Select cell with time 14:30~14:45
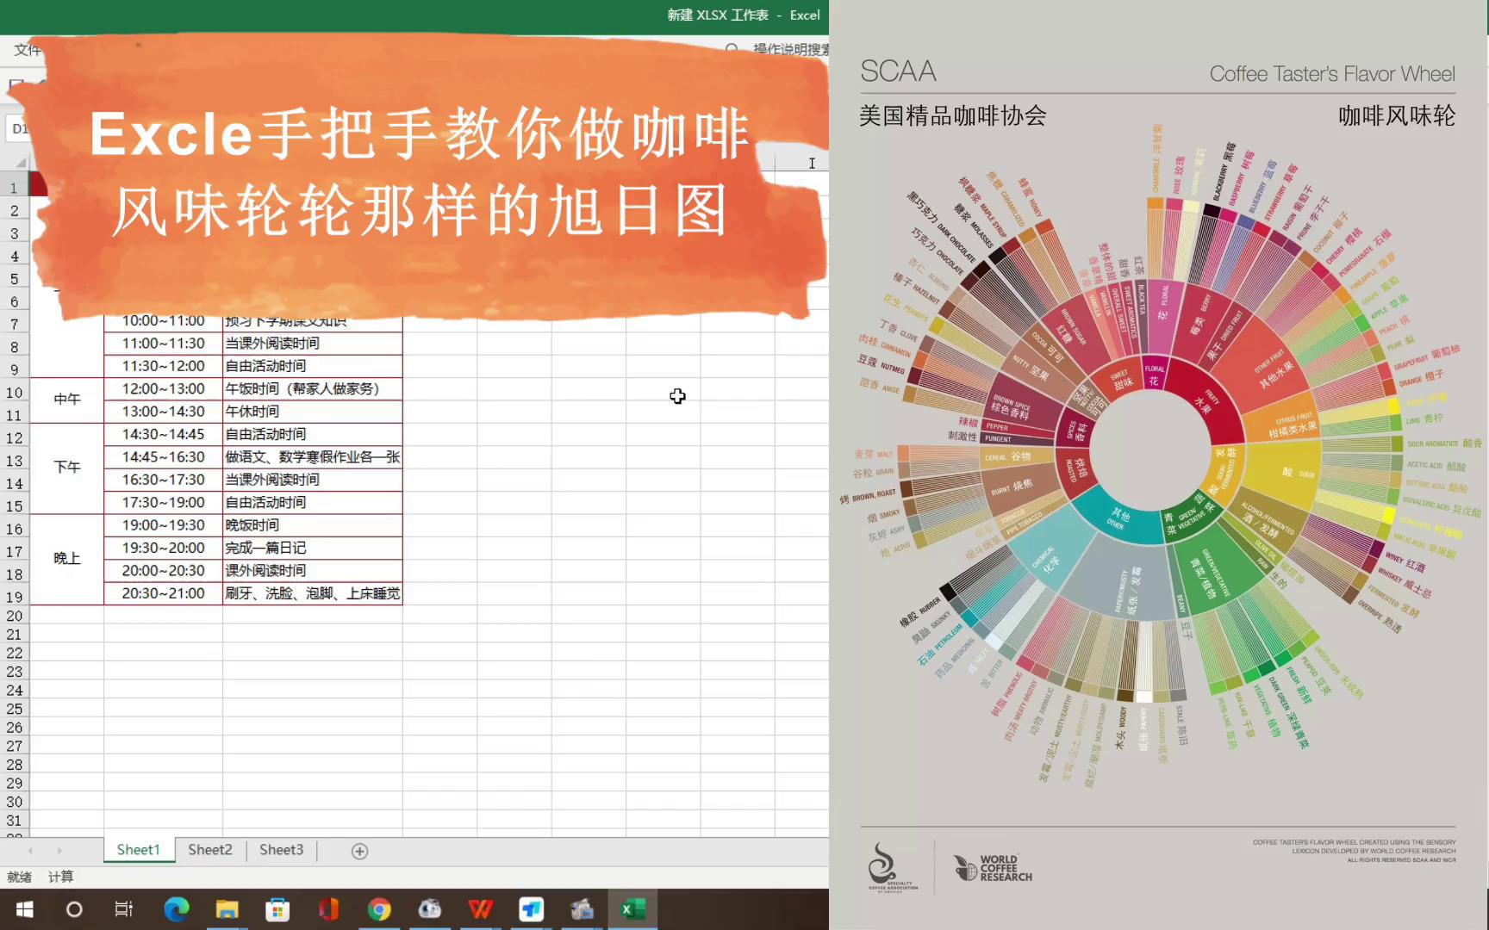The width and height of the screenshot is (1489, 930). click(163, 434)
